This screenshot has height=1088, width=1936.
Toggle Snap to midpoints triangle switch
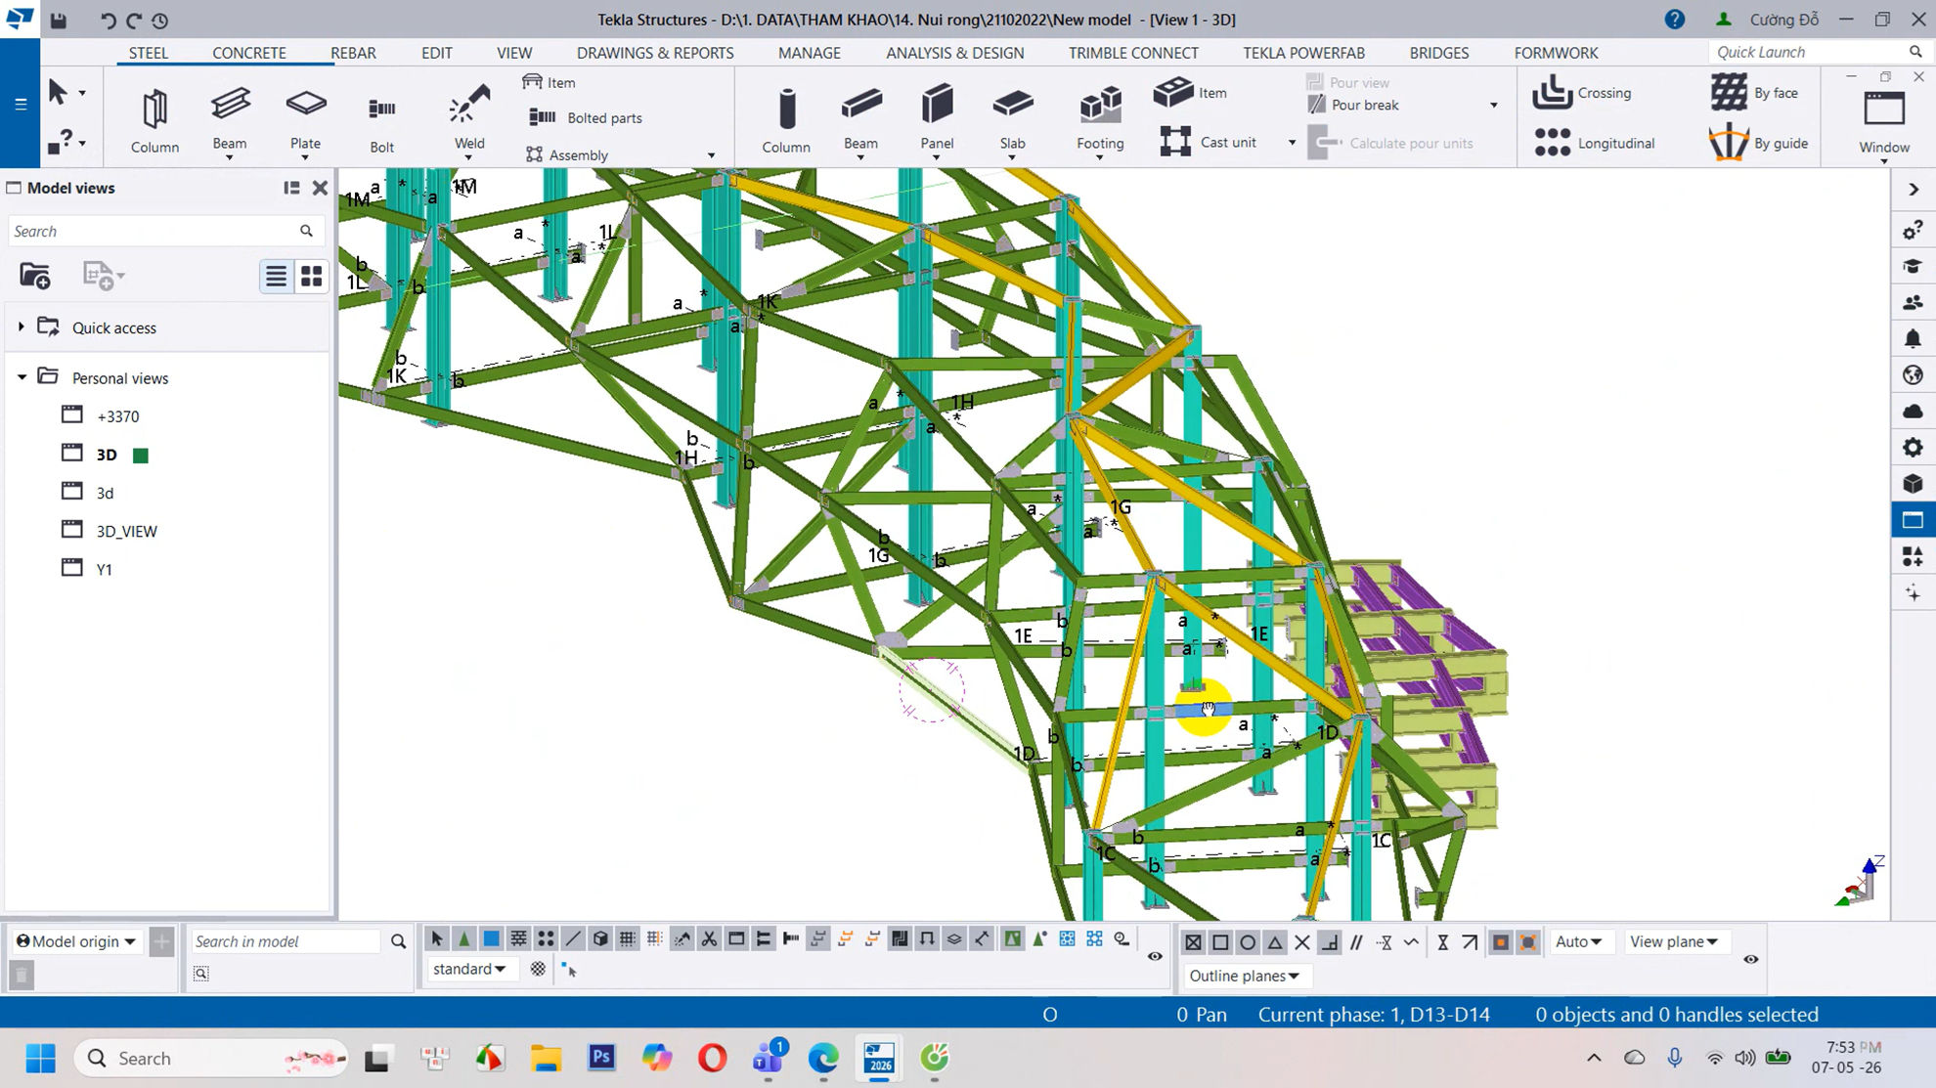[1275, 942]
